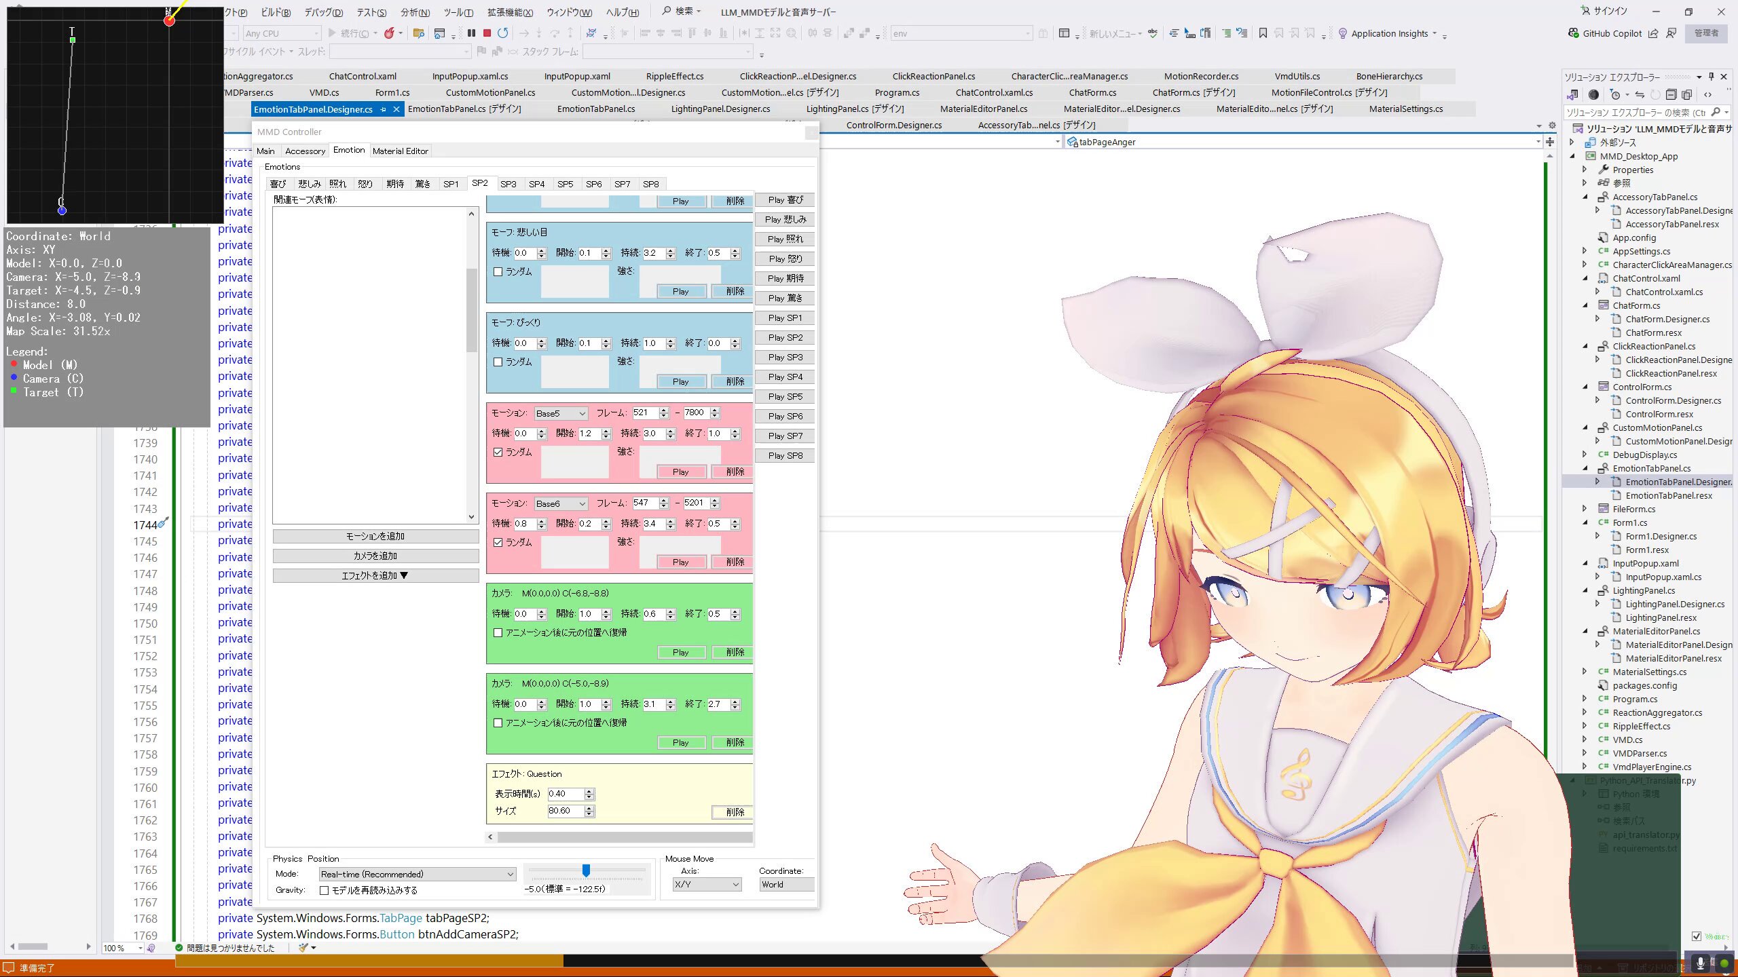Pin the Solution Explorer panel

(x=1712, y=77)
